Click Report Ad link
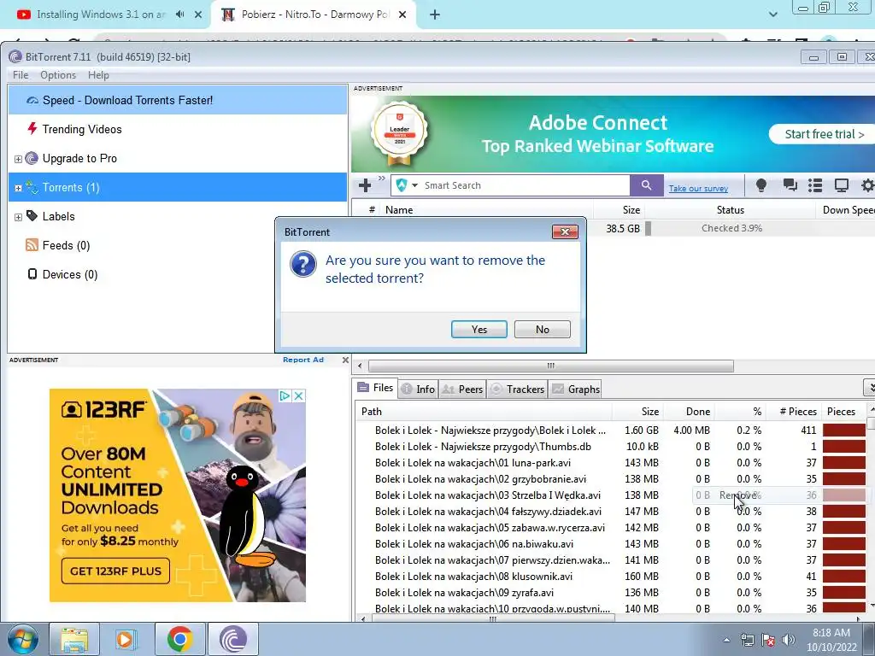The height and width of the screenshot is (656, 875). 303,360
